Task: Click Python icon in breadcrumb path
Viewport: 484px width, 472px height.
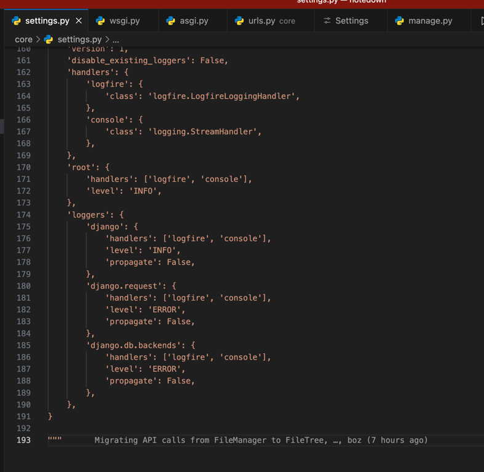Action: pyautogui.click(x=49, y=39)
